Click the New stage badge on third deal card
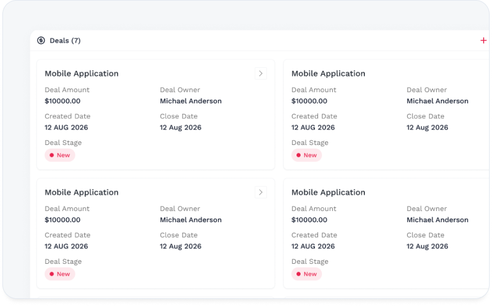This screenshot has width=492, height=306. (x=59, y=274)
